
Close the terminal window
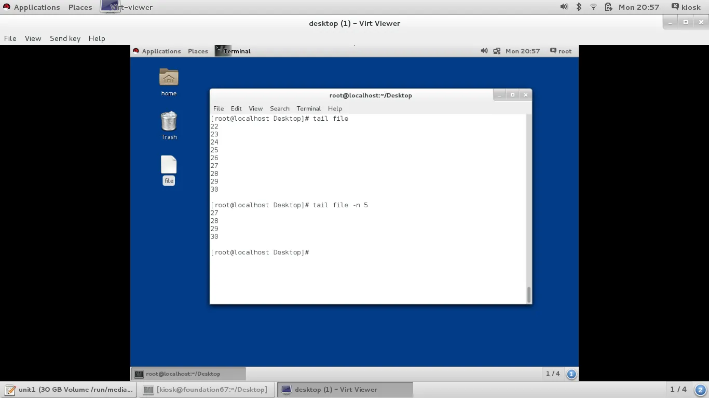[525, 95]
